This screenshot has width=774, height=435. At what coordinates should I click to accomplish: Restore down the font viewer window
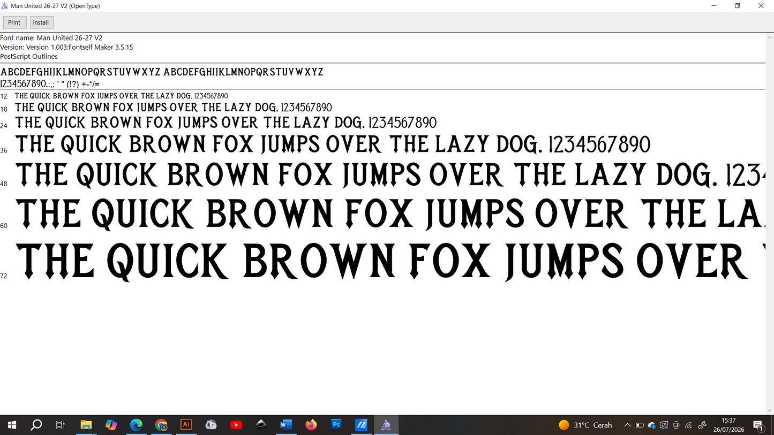tap(738, 6)
